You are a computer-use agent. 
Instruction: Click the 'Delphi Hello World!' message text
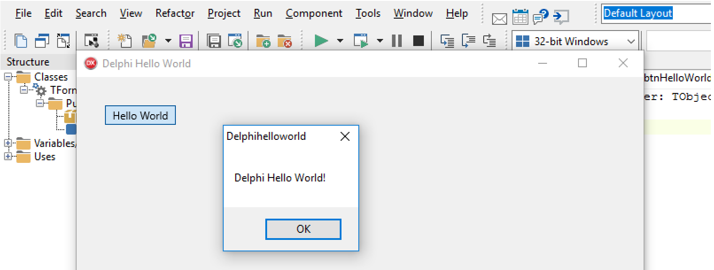click(x=280, y=177)
